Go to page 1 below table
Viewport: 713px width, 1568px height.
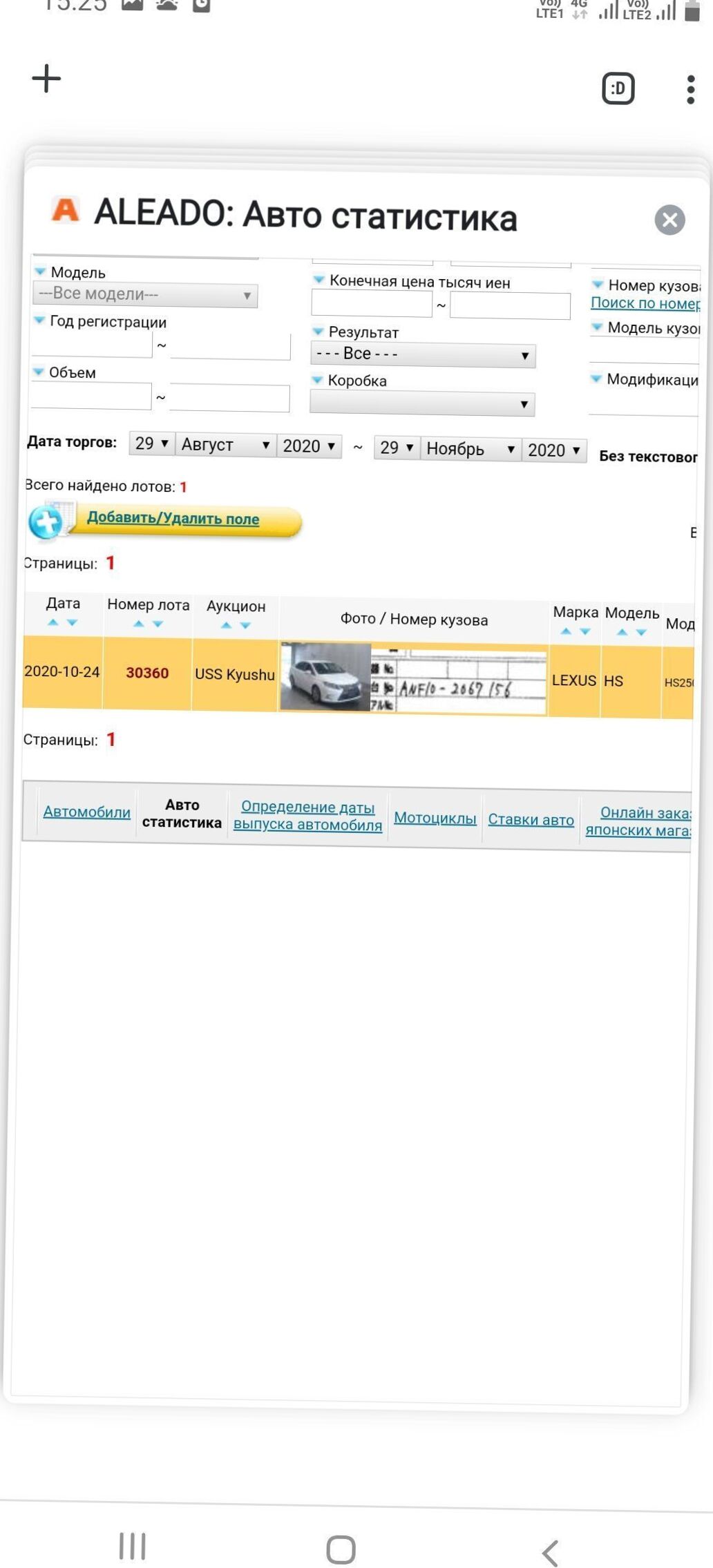tap(111, 740)
